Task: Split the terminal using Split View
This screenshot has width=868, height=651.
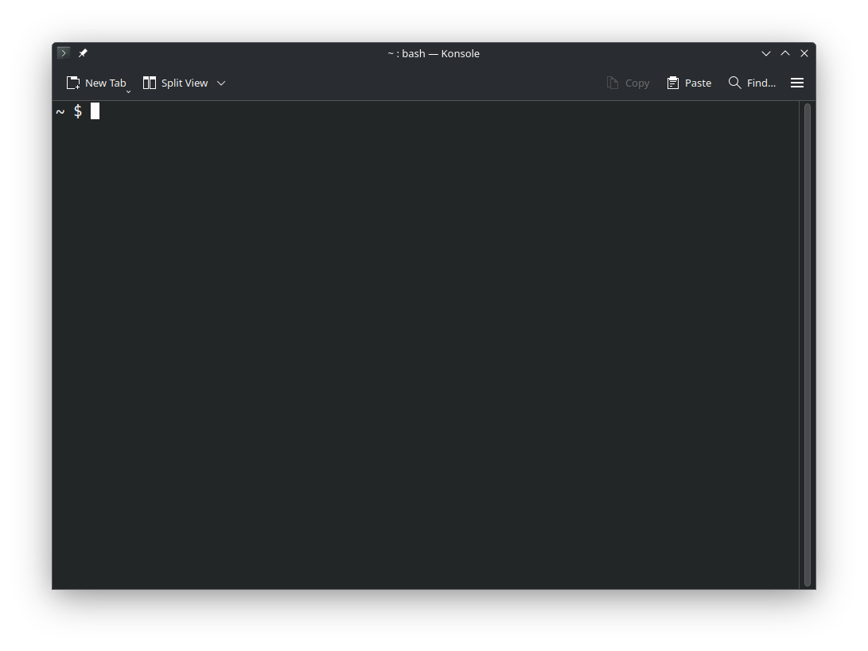Action: [175, 82]
